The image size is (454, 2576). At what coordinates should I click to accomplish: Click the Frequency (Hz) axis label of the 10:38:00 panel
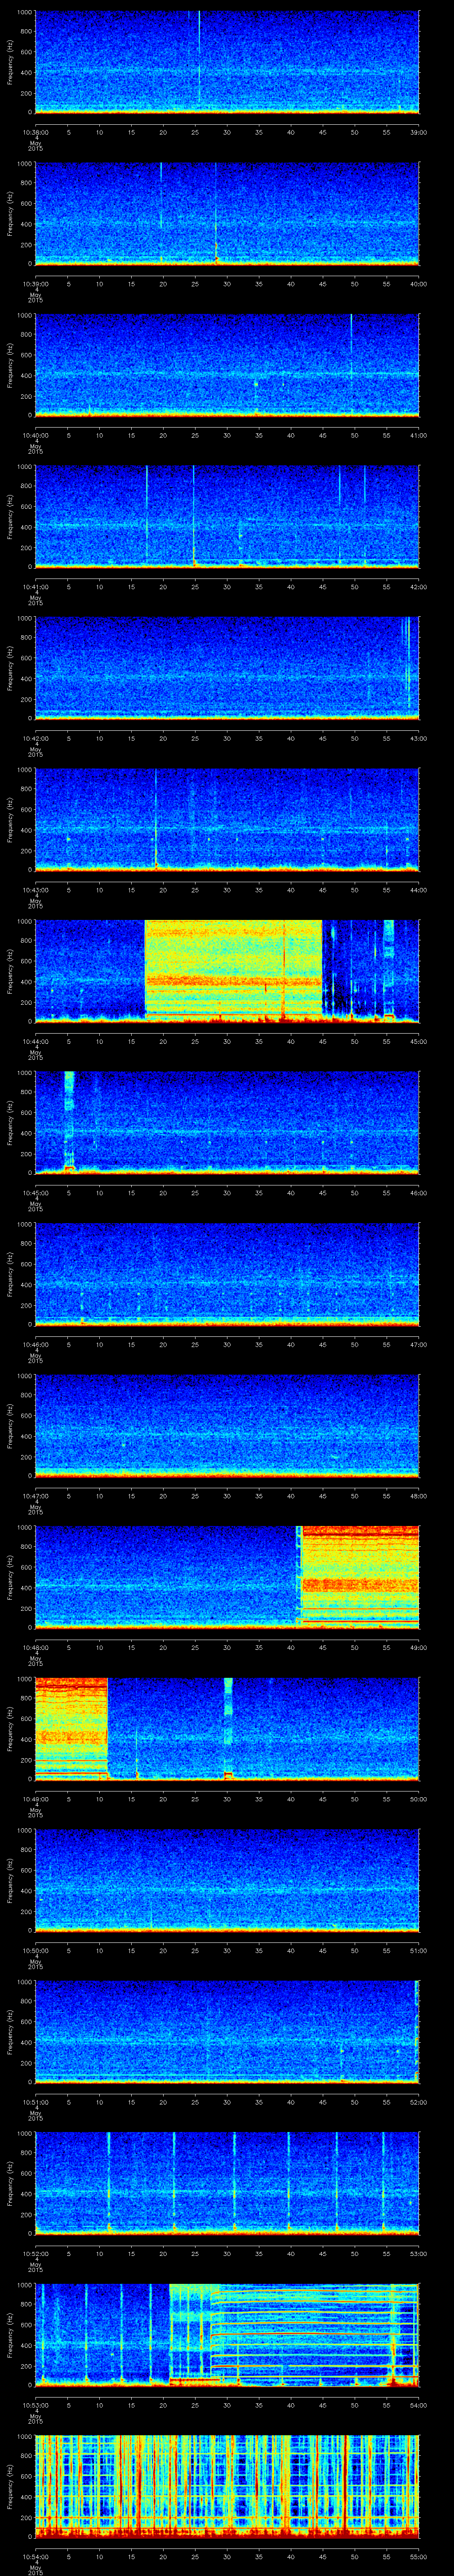pos(10,62)
